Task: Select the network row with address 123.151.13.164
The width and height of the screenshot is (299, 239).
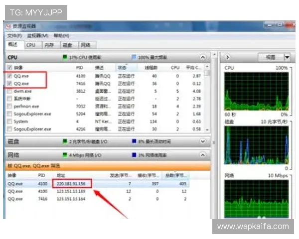Action: click(x=98, y=199)
